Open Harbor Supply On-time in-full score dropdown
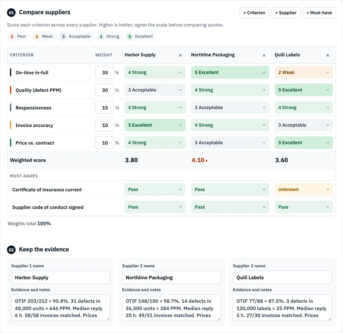 [155, 72]
